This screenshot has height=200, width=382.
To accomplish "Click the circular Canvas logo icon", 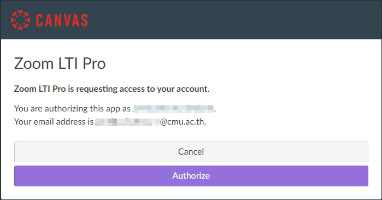I will pyautogui.click(x=20, y=20).
